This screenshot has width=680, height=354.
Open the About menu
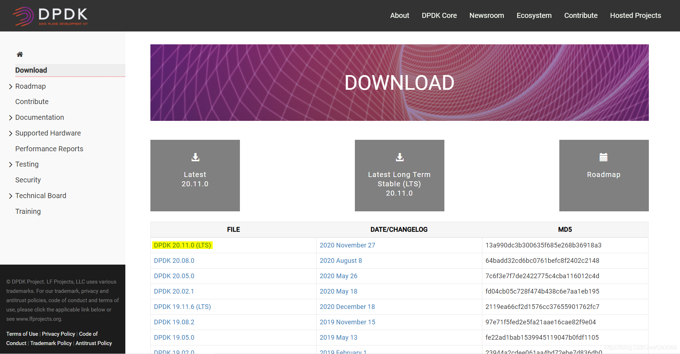pyautogui.click(x=400, y=15)
